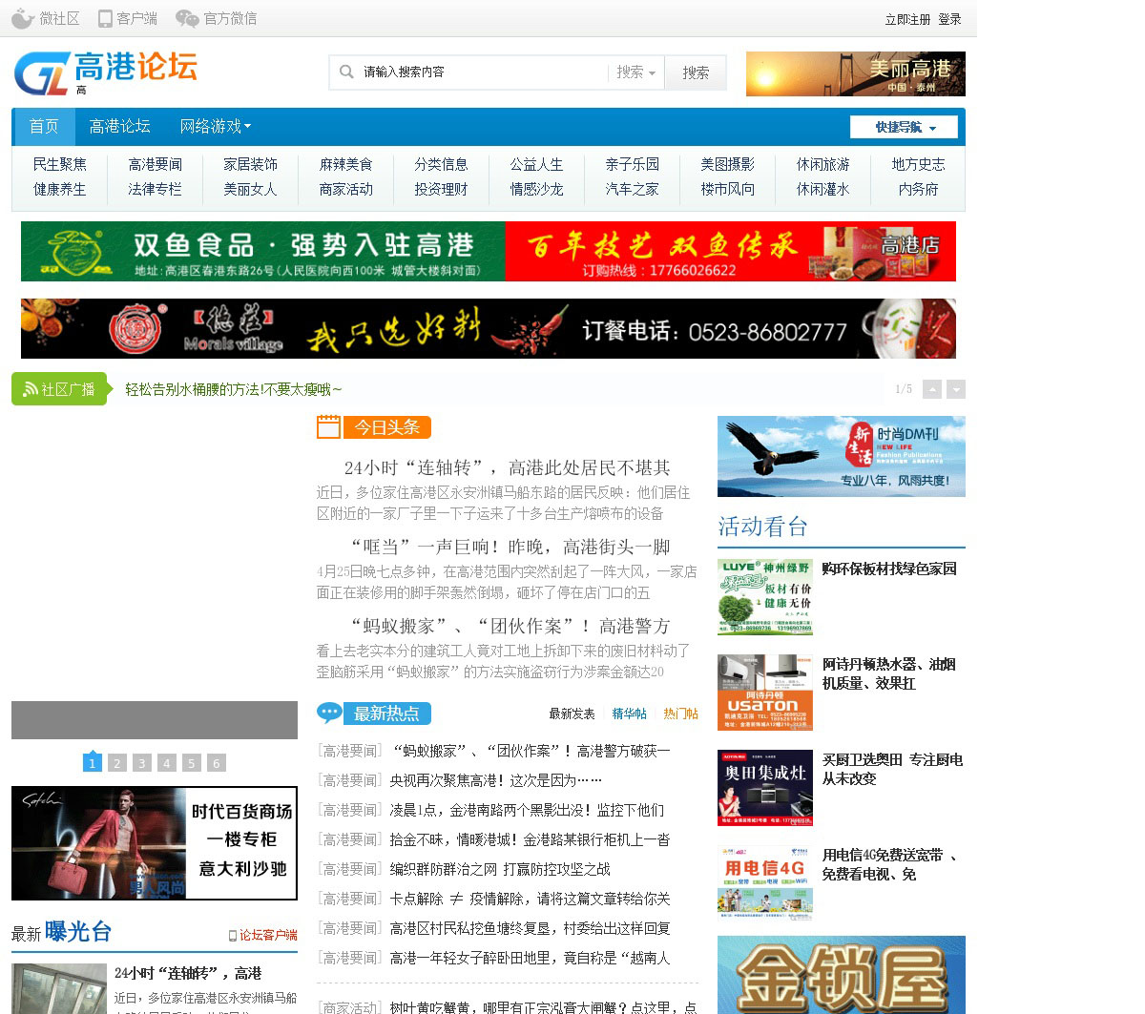Open 民生聚焦 category
1145x1014 pixels.
click(x=59, y=164)
